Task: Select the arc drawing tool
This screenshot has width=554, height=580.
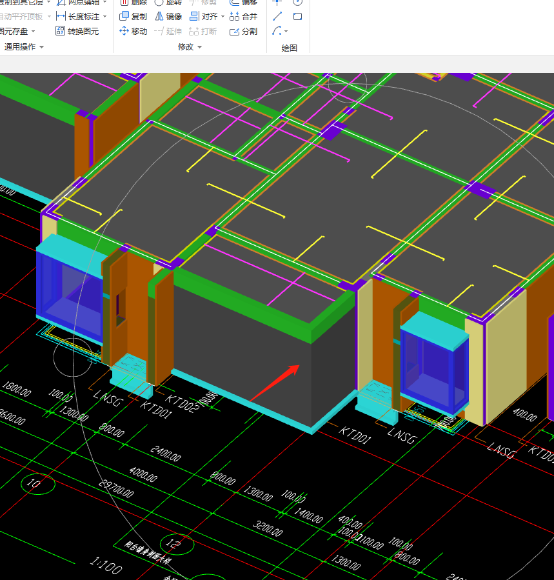Action: [277, 31]
